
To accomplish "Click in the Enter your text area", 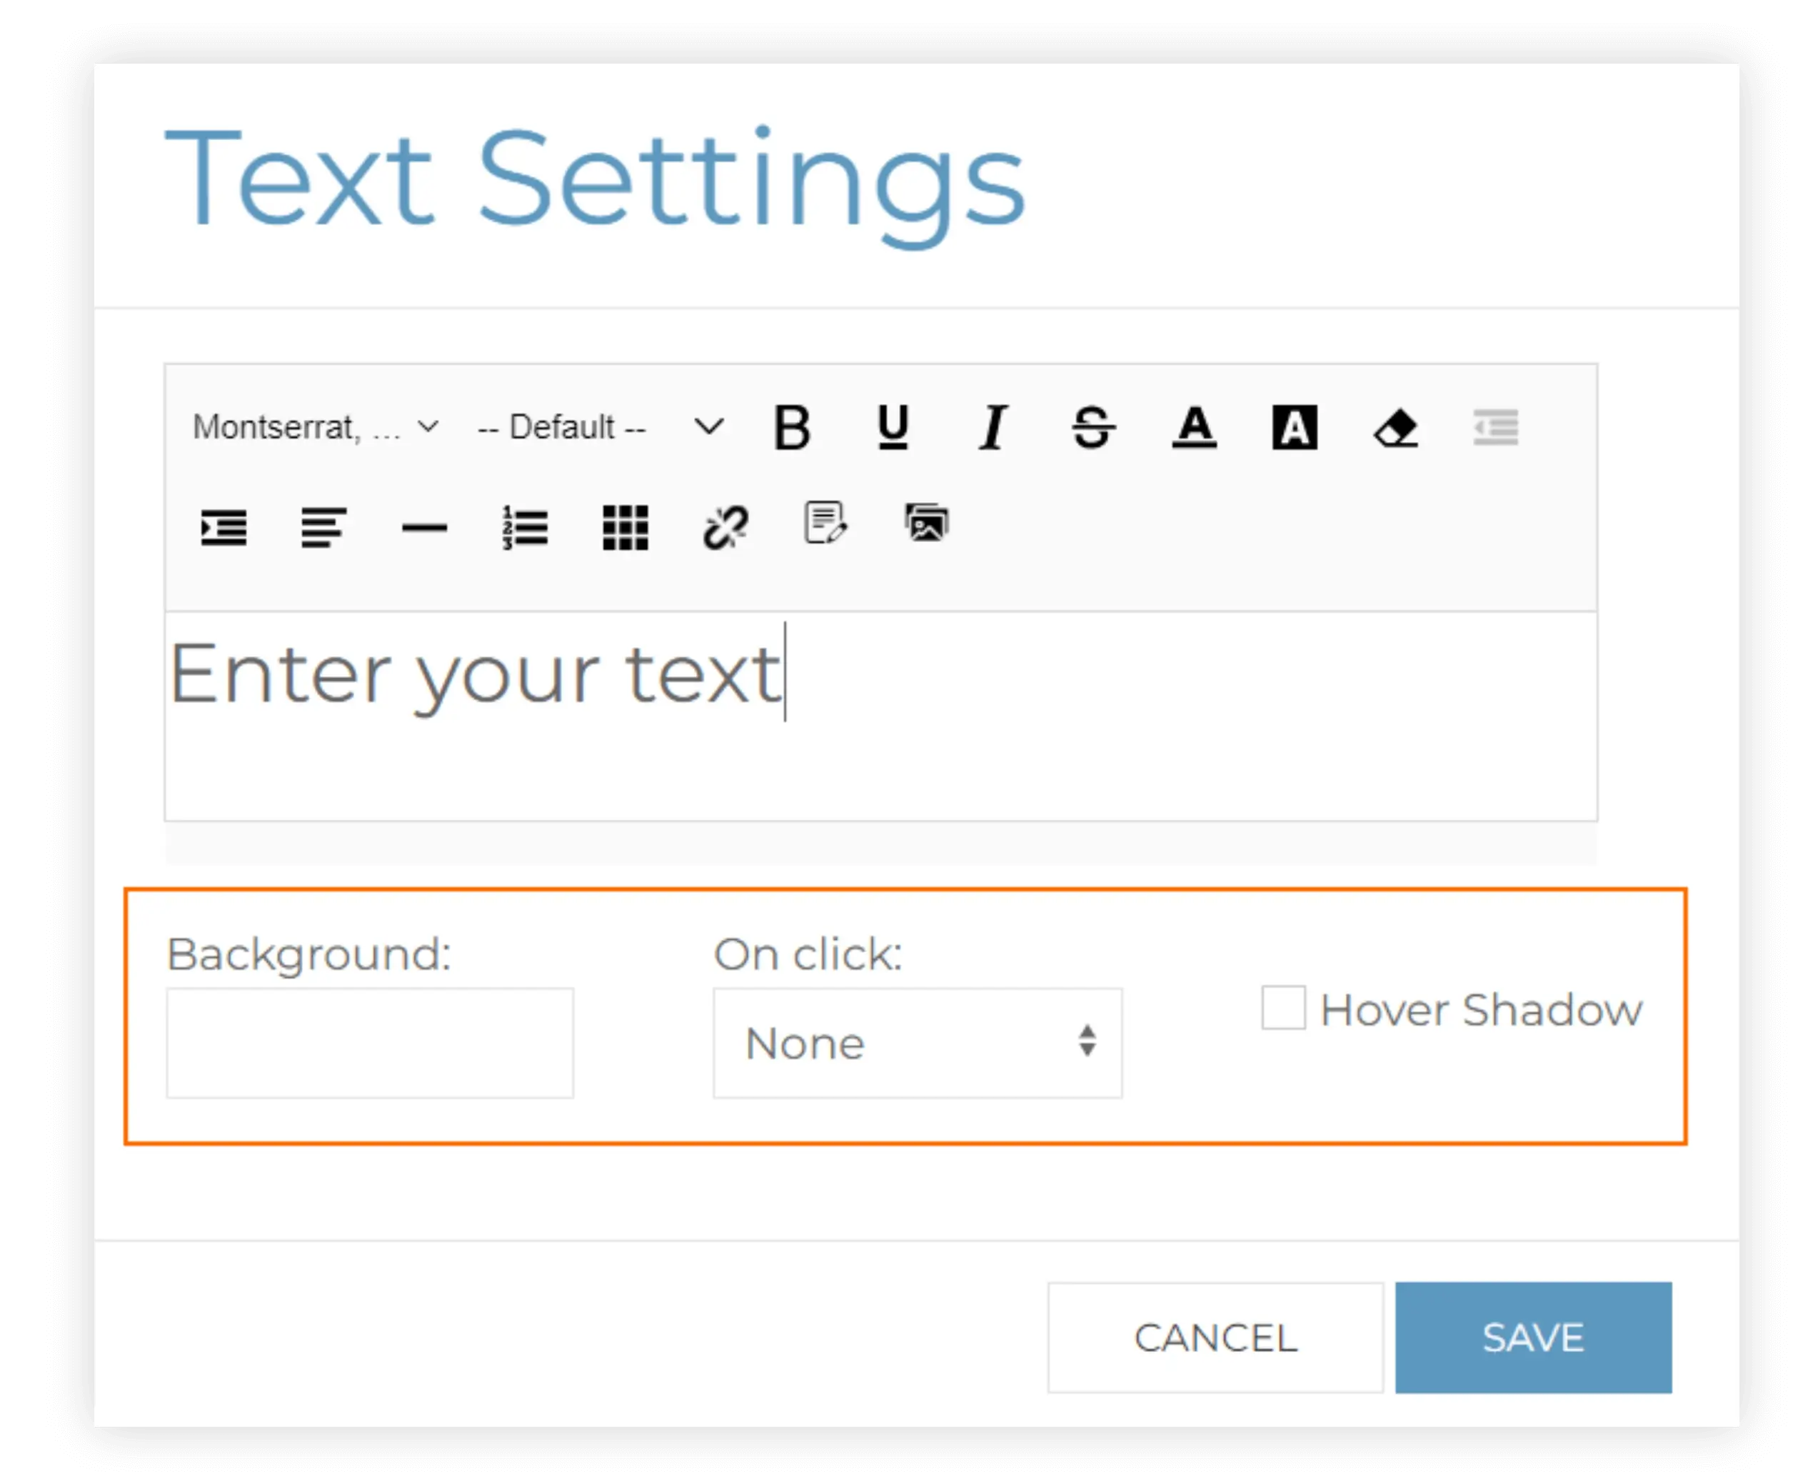I will click(x=880, y=716).
